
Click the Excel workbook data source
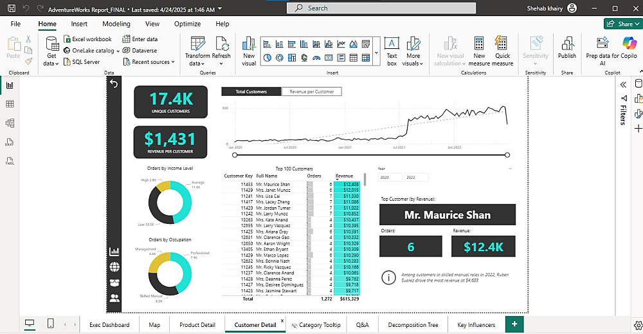87,39
